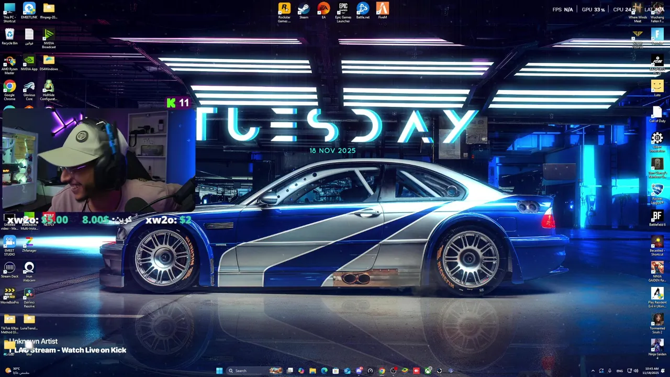Open the Call of Duty shortcut
This screenshot has height=377, width=670.
click(657, 114)
